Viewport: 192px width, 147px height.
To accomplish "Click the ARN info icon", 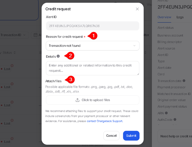I will [166, 113].
